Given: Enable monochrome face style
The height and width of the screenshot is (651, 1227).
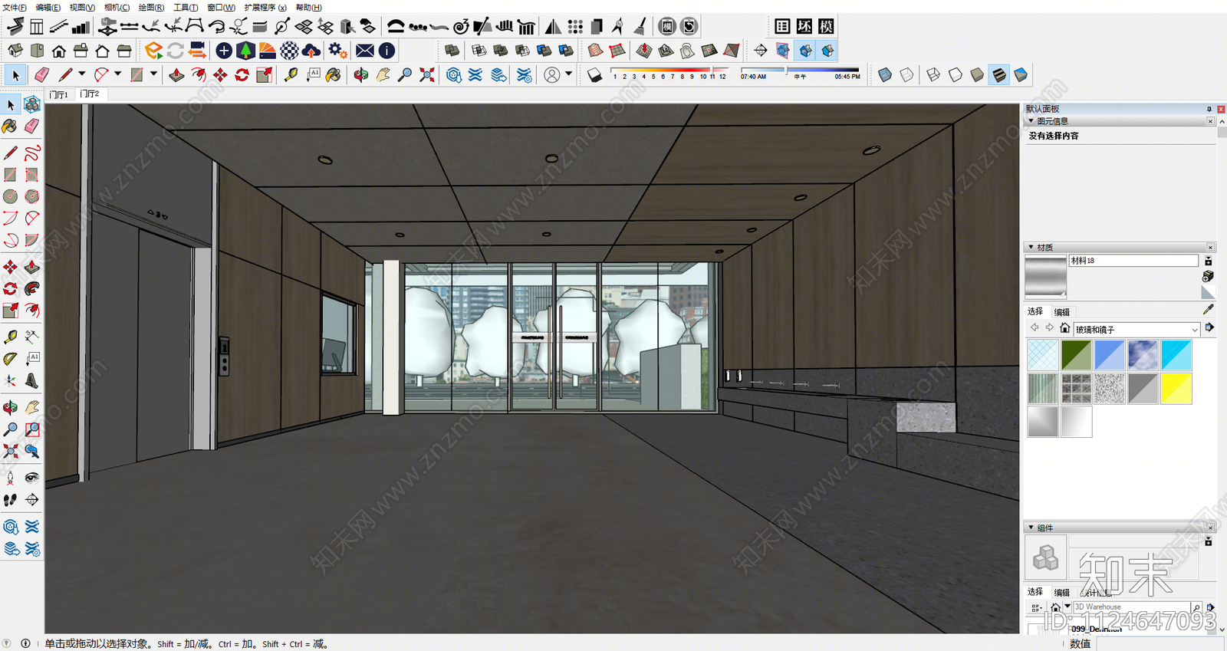Looking at the screenshot, I should point(1021,75).
